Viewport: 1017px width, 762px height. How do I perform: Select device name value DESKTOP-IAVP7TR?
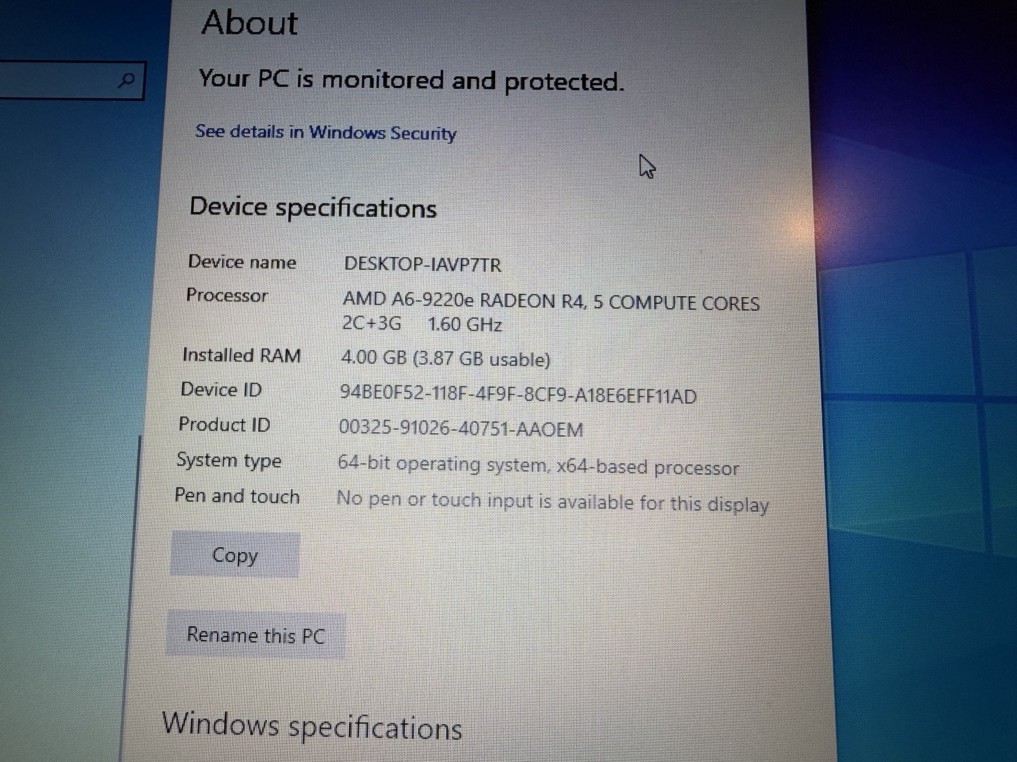[423, 264]
